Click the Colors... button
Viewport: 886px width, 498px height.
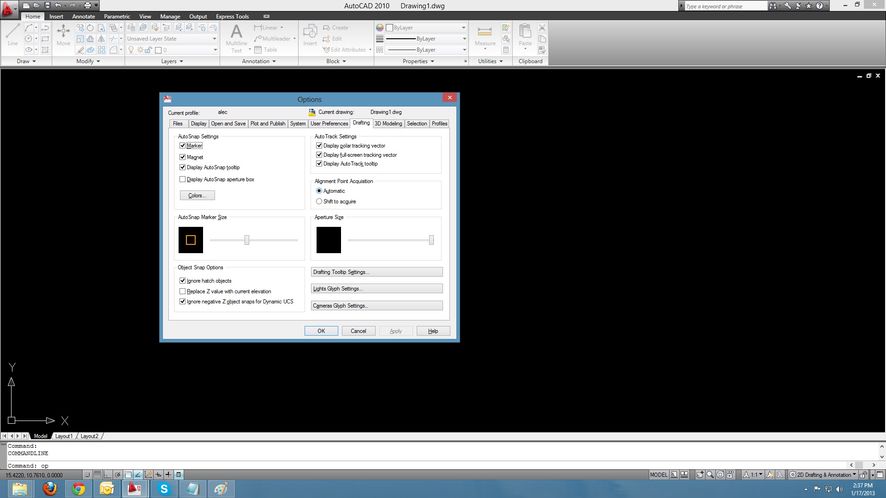197,196
